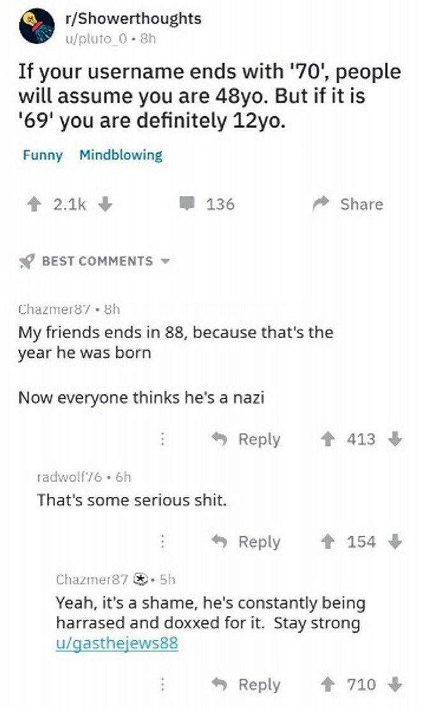Select the Mindblowing flair tag

click(121, 155)
